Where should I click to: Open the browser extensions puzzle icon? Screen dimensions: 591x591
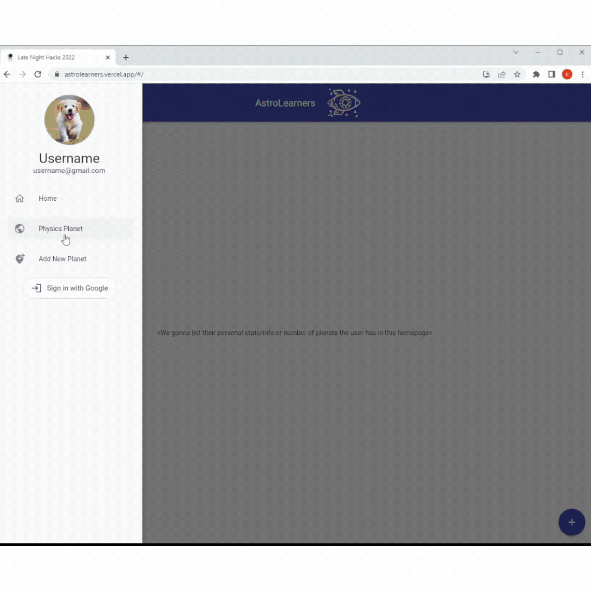pyautogui.click(x=536, y=74)
